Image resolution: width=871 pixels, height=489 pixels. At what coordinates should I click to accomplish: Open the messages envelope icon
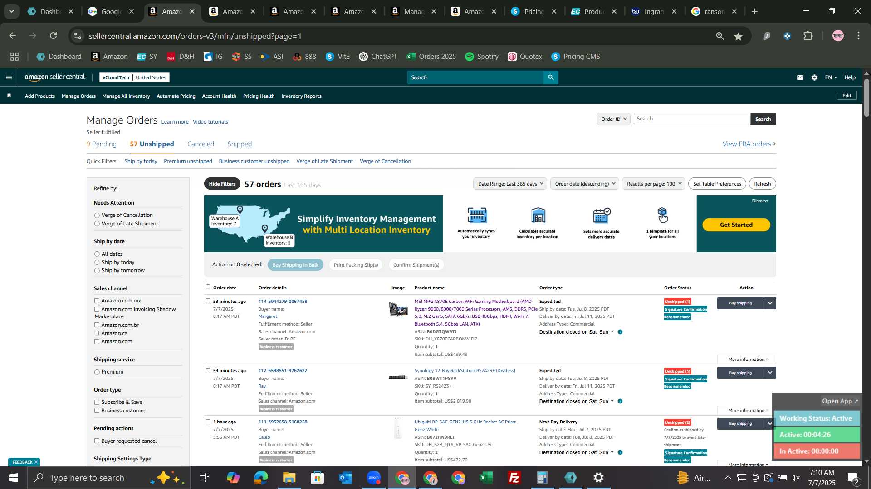click(800, 77)
